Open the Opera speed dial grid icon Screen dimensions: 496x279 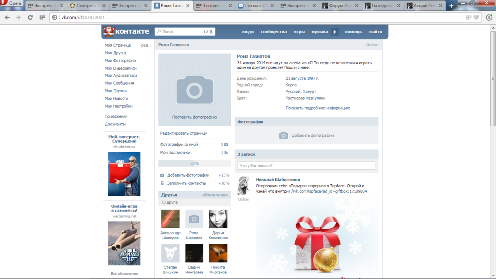pos(42,17)
